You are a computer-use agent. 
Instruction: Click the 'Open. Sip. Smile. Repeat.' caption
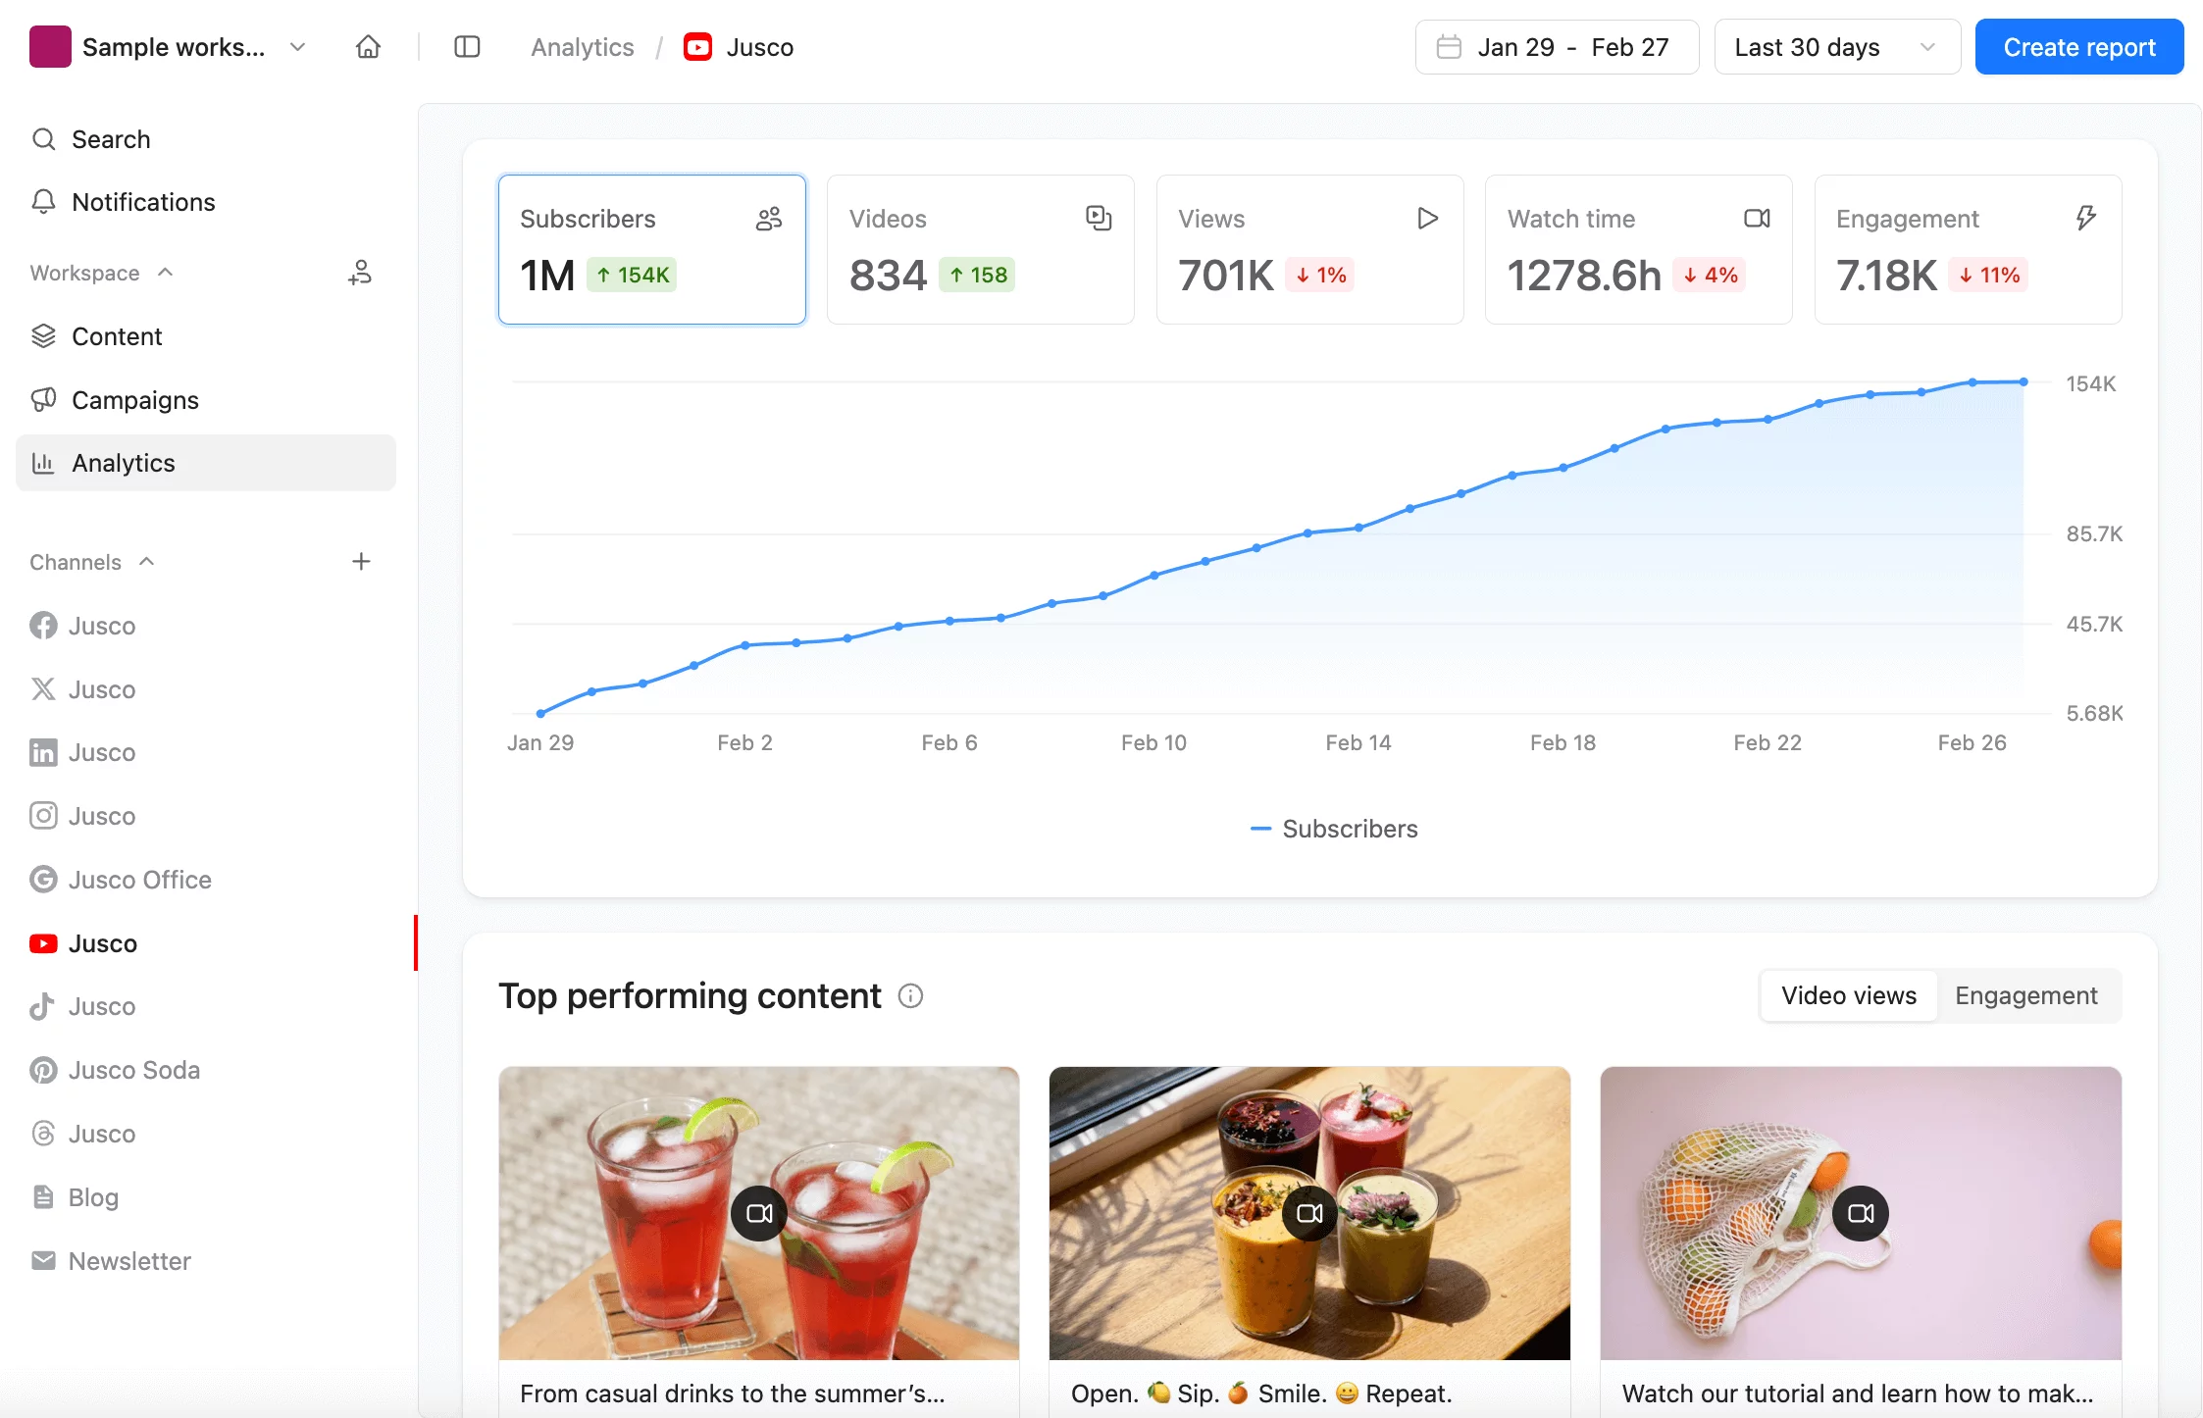click(1261, 1393)
